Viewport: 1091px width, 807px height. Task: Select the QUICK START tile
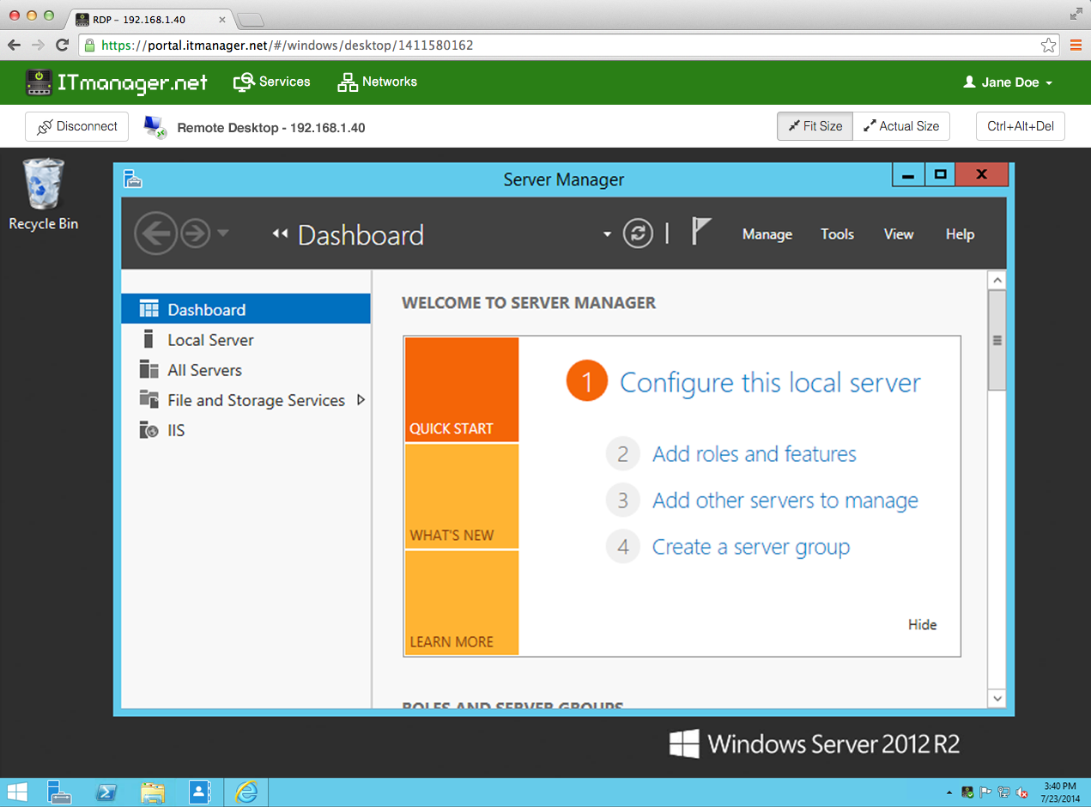(x=462, y=390)
